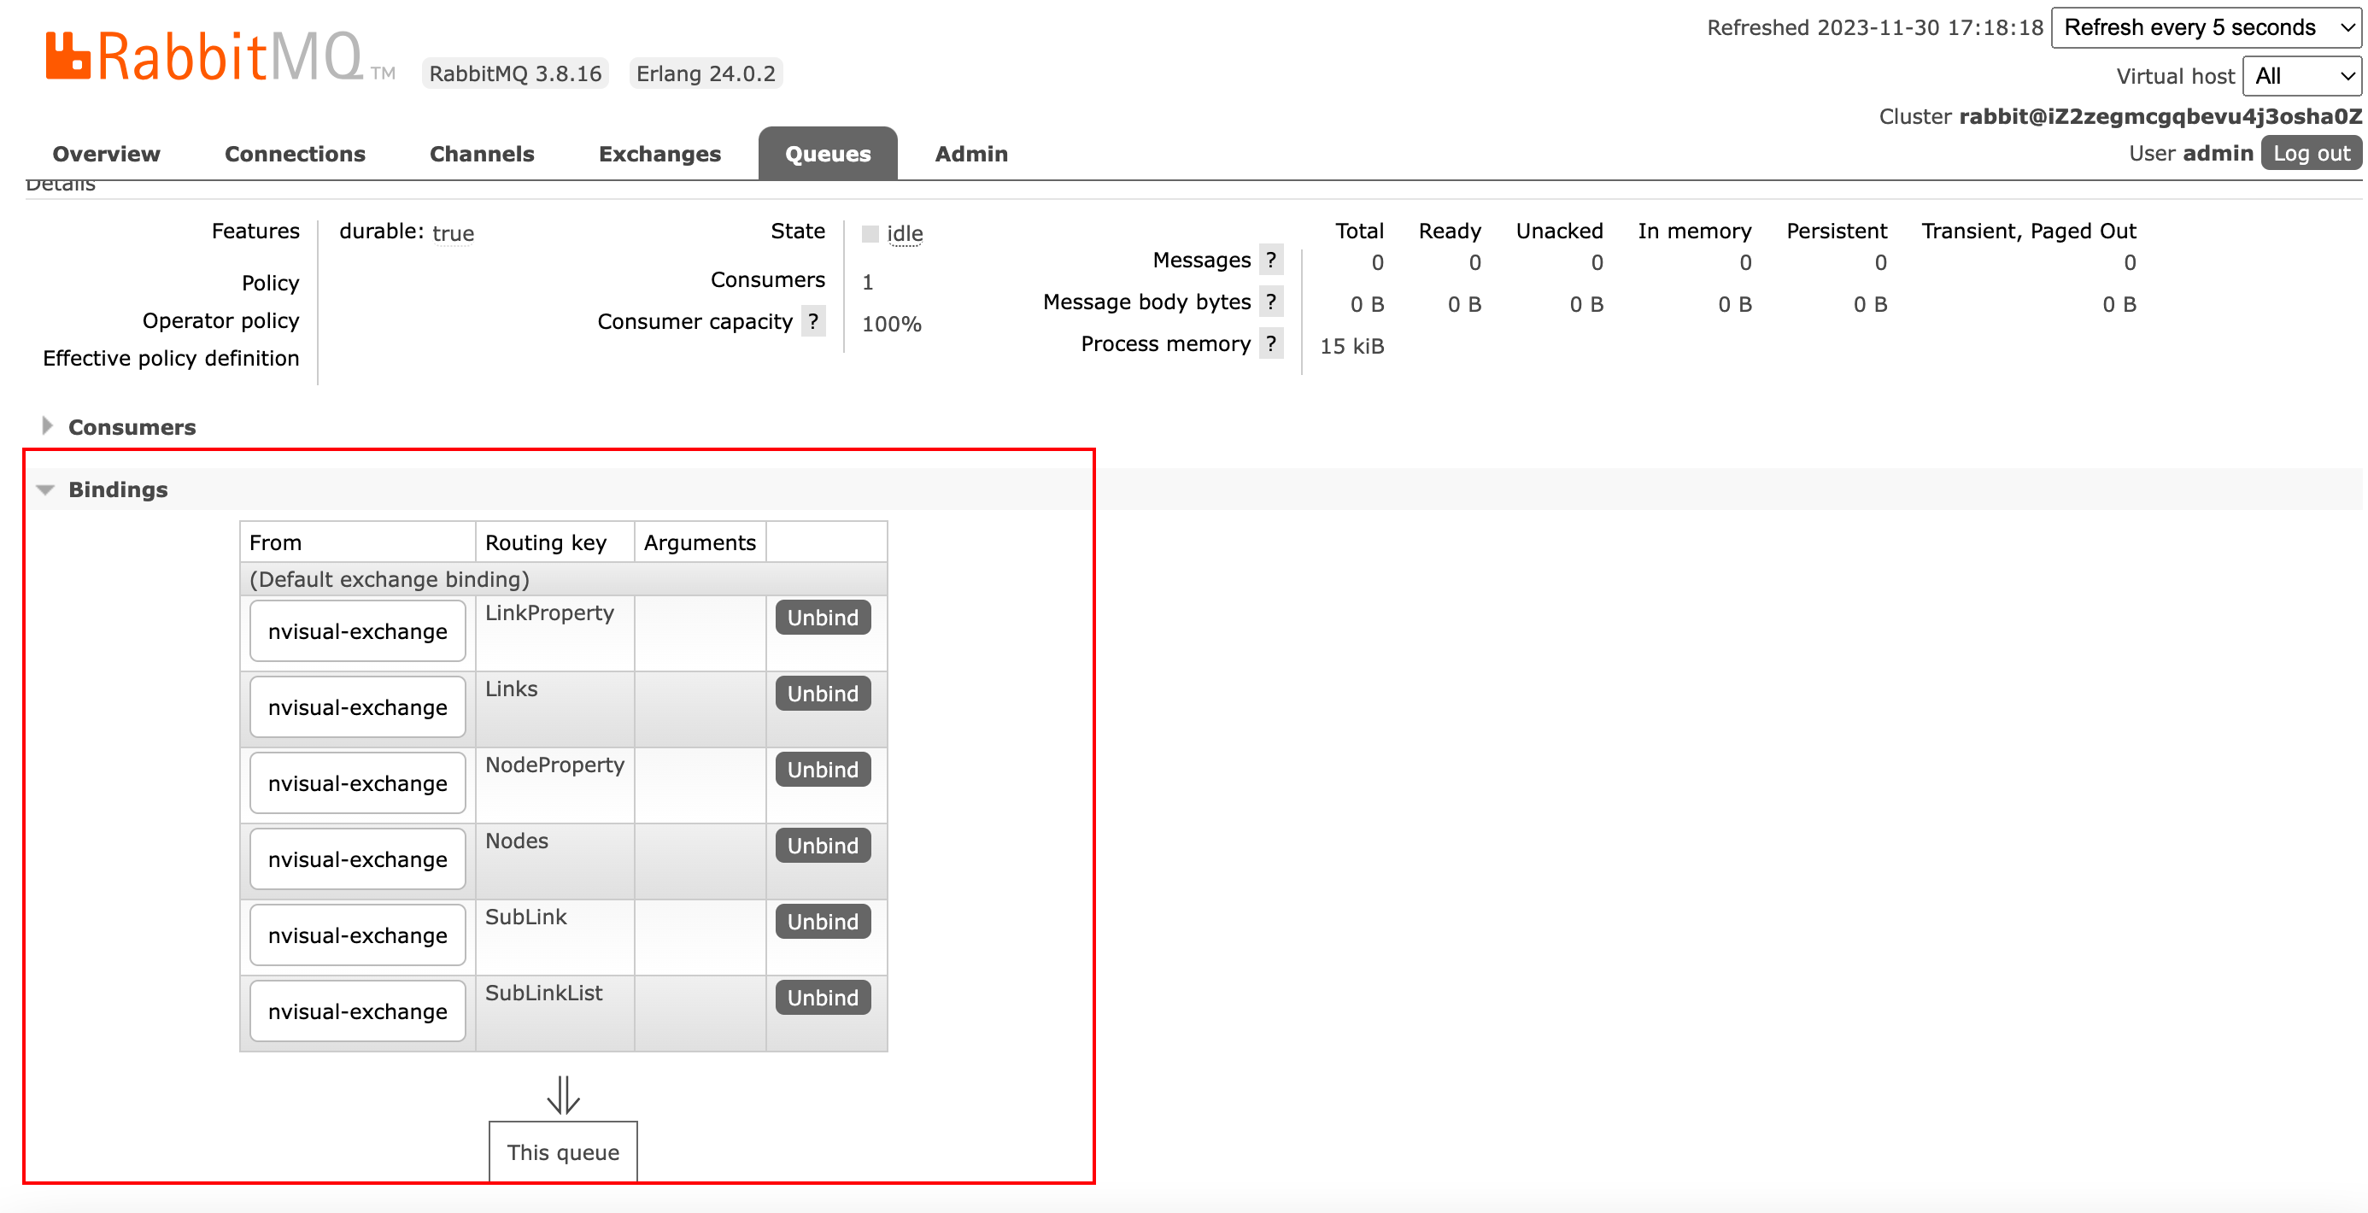Click the Messages help question mark
This screenshot has width=2368, height=1213.
click(1270, 260)
